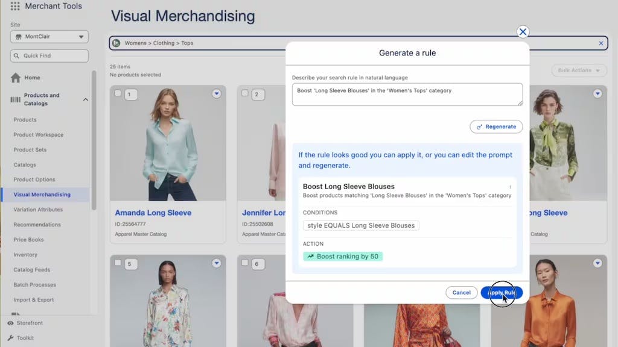Open Product Workspace in the sidebar
This screenshot has height=347, width=618.
(38, 134)
